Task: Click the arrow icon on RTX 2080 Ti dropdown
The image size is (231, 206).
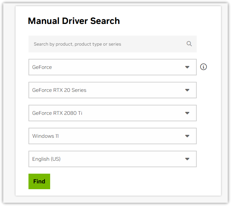Action: 187,113
